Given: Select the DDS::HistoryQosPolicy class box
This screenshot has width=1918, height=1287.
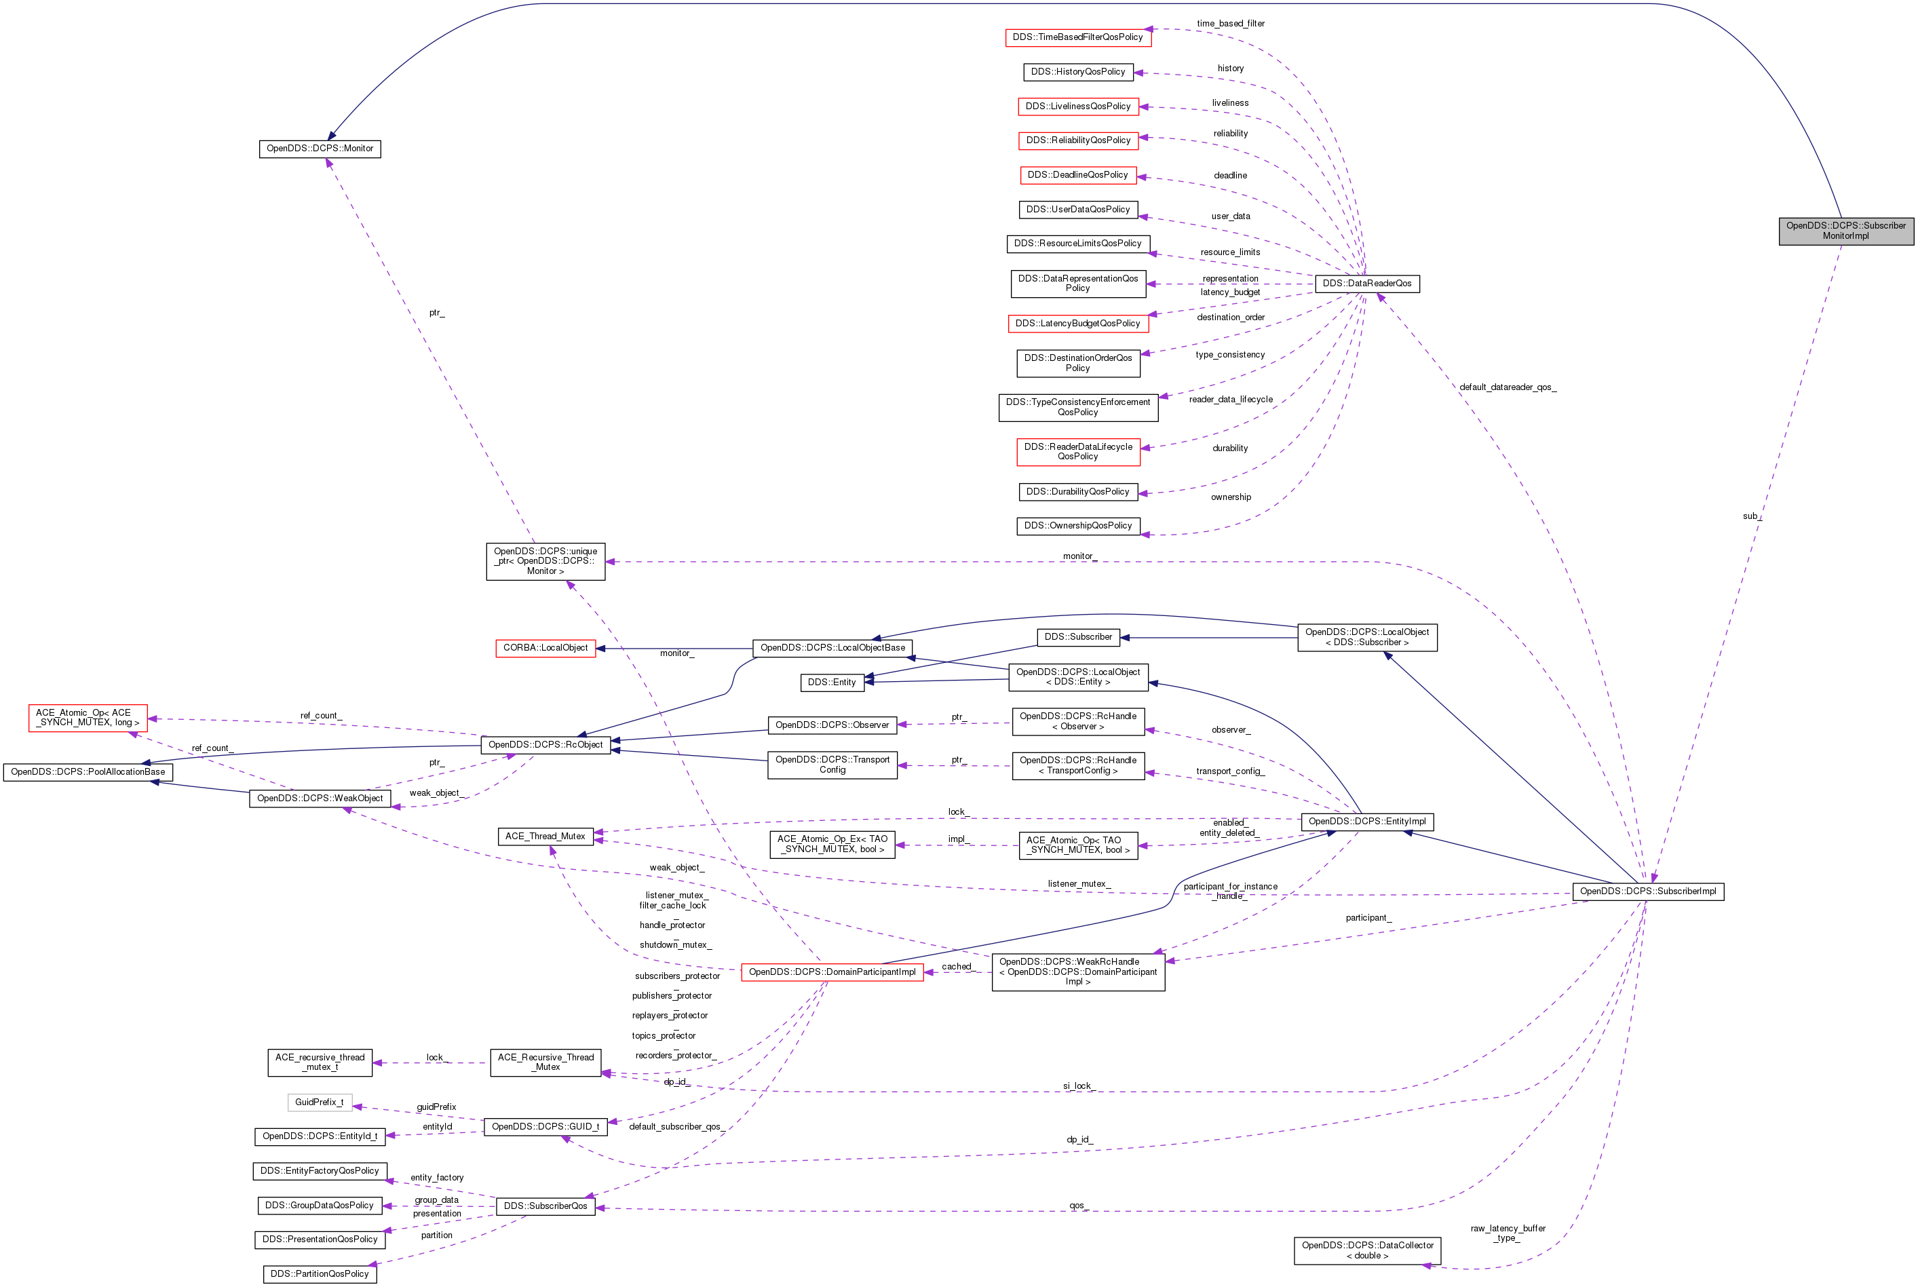Looking at the screenshot, I should (x=1077, y=71).
